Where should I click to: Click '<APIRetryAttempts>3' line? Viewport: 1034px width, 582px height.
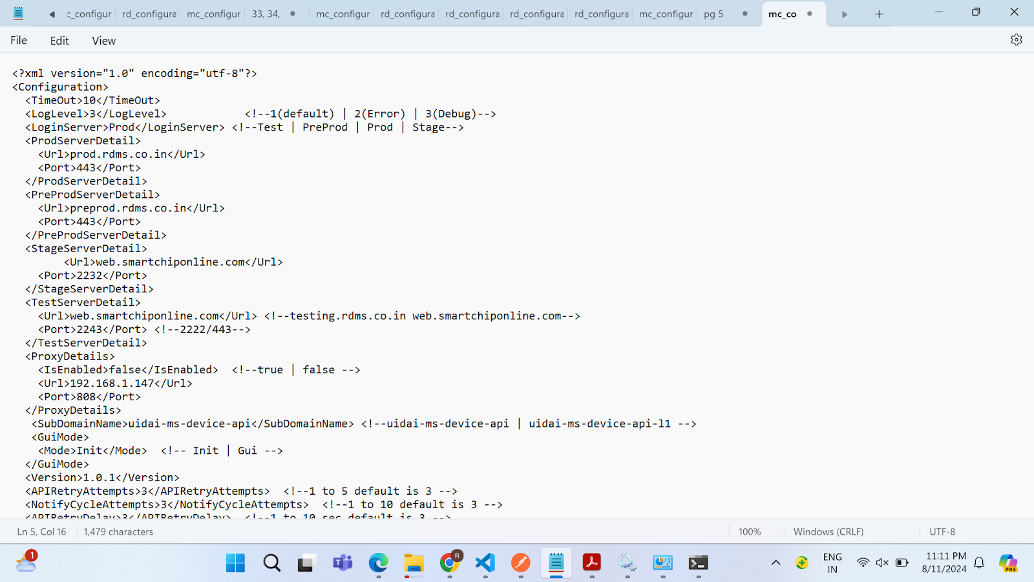pyautogui.click(x=241, y=491)
